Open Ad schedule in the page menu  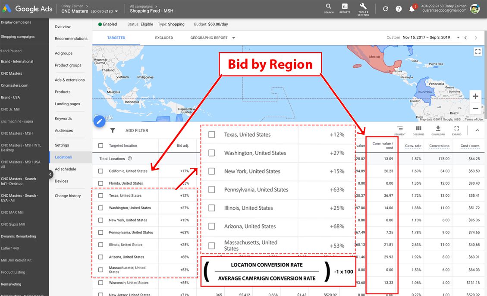66,169
